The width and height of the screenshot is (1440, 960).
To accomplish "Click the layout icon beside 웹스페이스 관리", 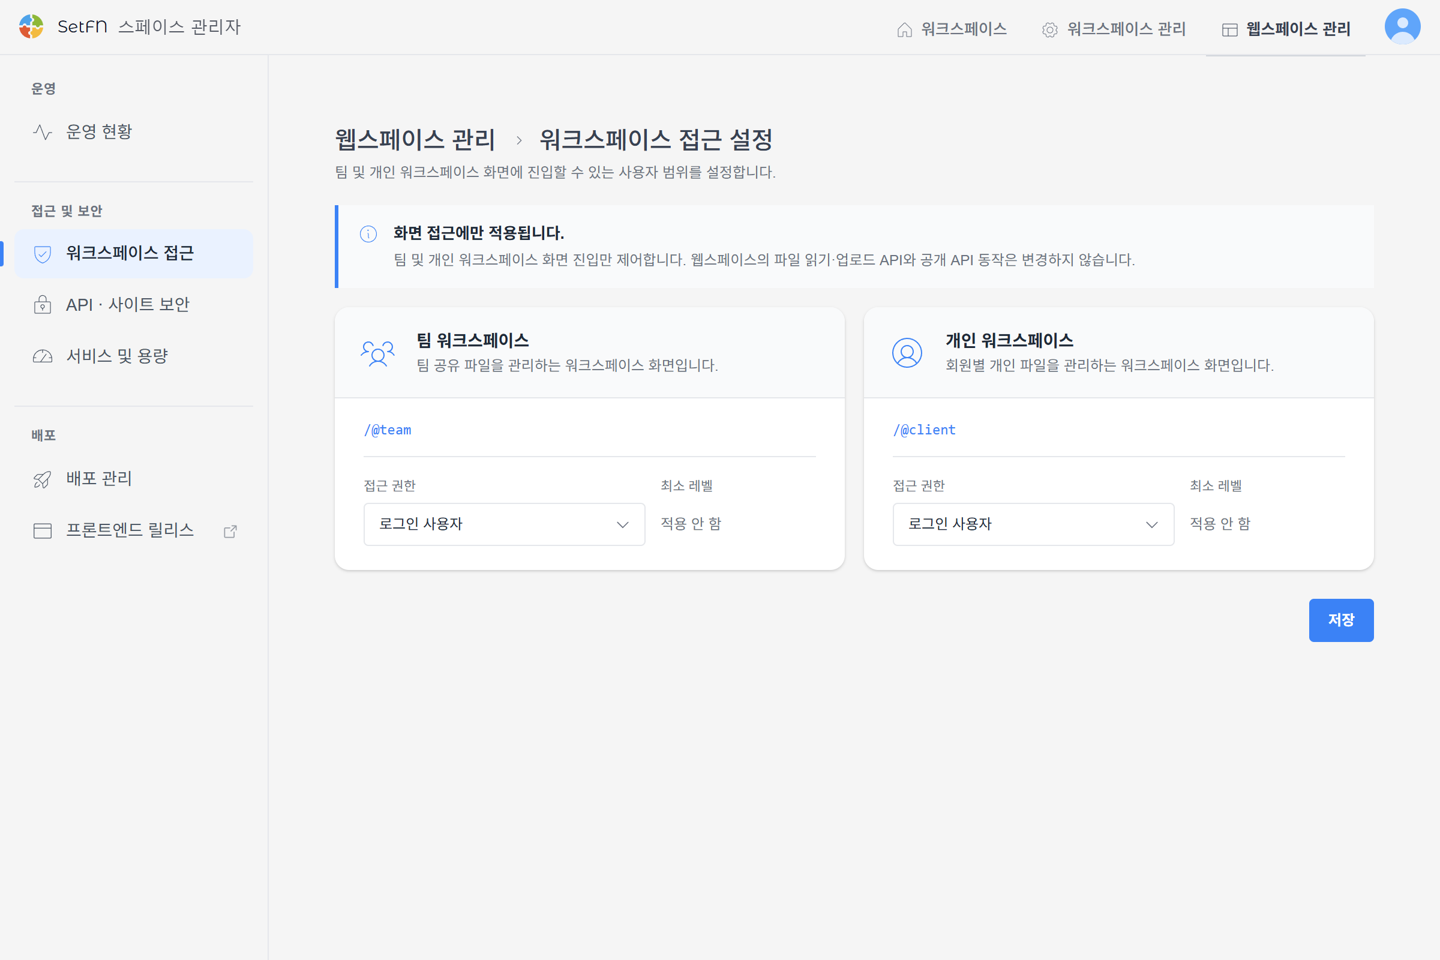I will 1229,29.
